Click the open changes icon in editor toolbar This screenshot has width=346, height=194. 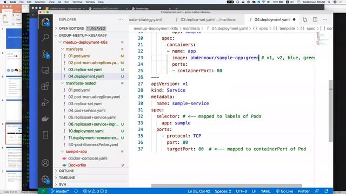(x=305, y=19)
